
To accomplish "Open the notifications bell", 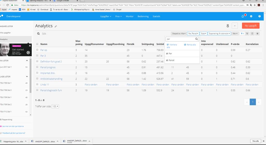I will pyautogui.click(x=243, y=16).
